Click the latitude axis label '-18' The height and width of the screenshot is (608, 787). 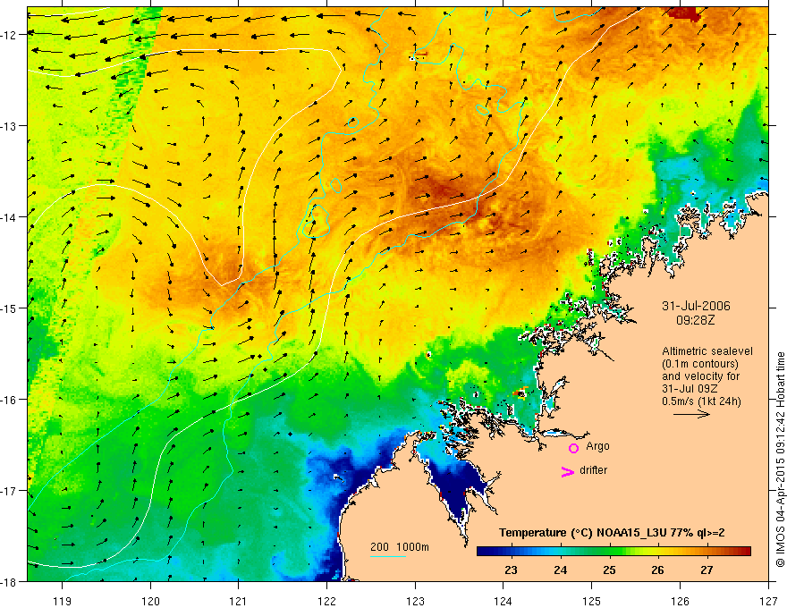click(x=9, y=581)
